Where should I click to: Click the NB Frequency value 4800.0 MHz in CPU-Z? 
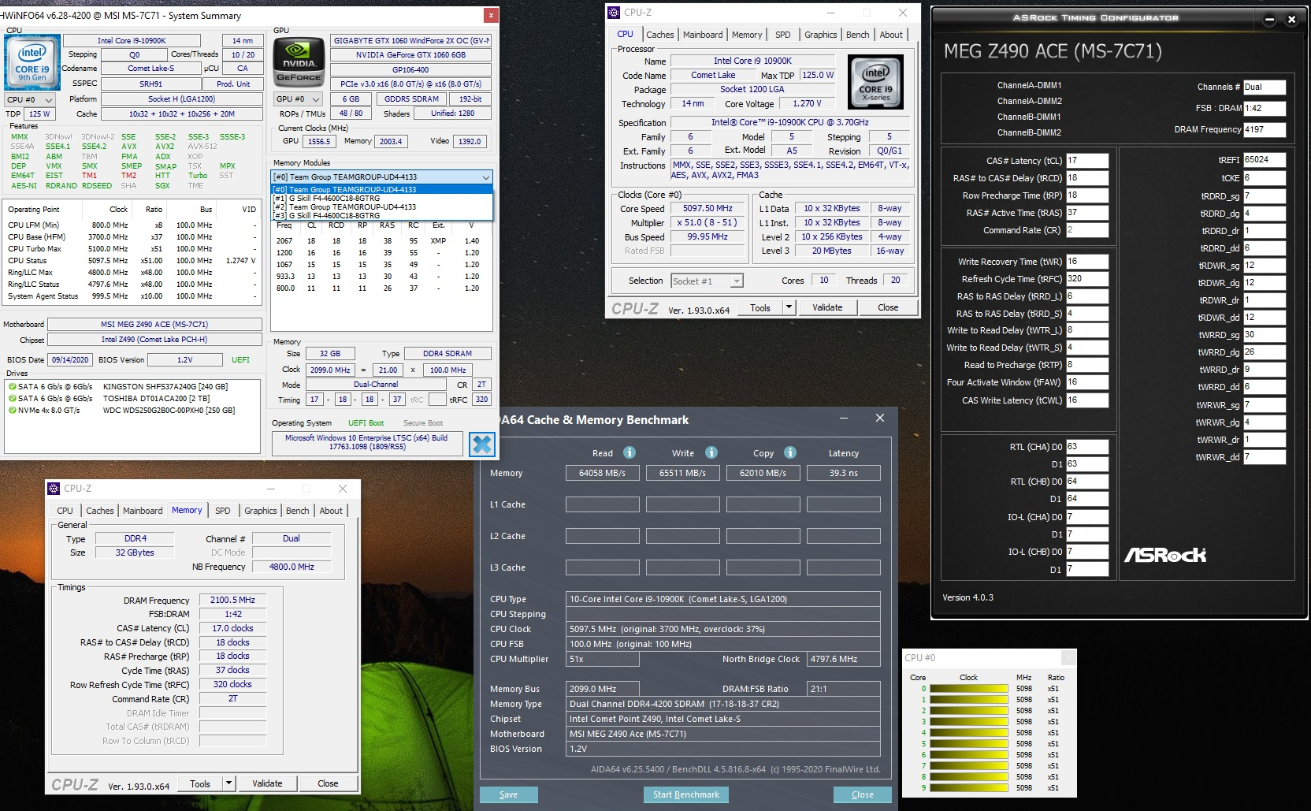tap(292, 567)
